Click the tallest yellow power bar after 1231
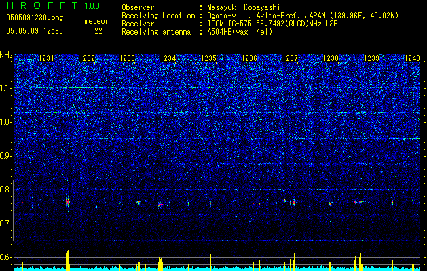427x271 pixels. [67, 260]
